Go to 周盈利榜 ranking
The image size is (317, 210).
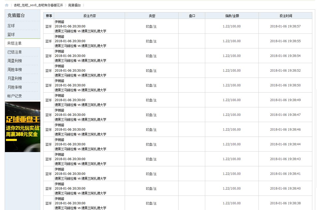point(15,61)
